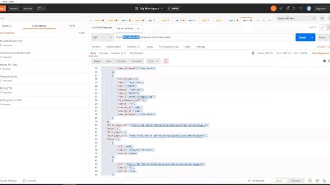Click the request URL input field
This screenshot has width=330, height=185.
pyautogui.click(x=204, y=38)
